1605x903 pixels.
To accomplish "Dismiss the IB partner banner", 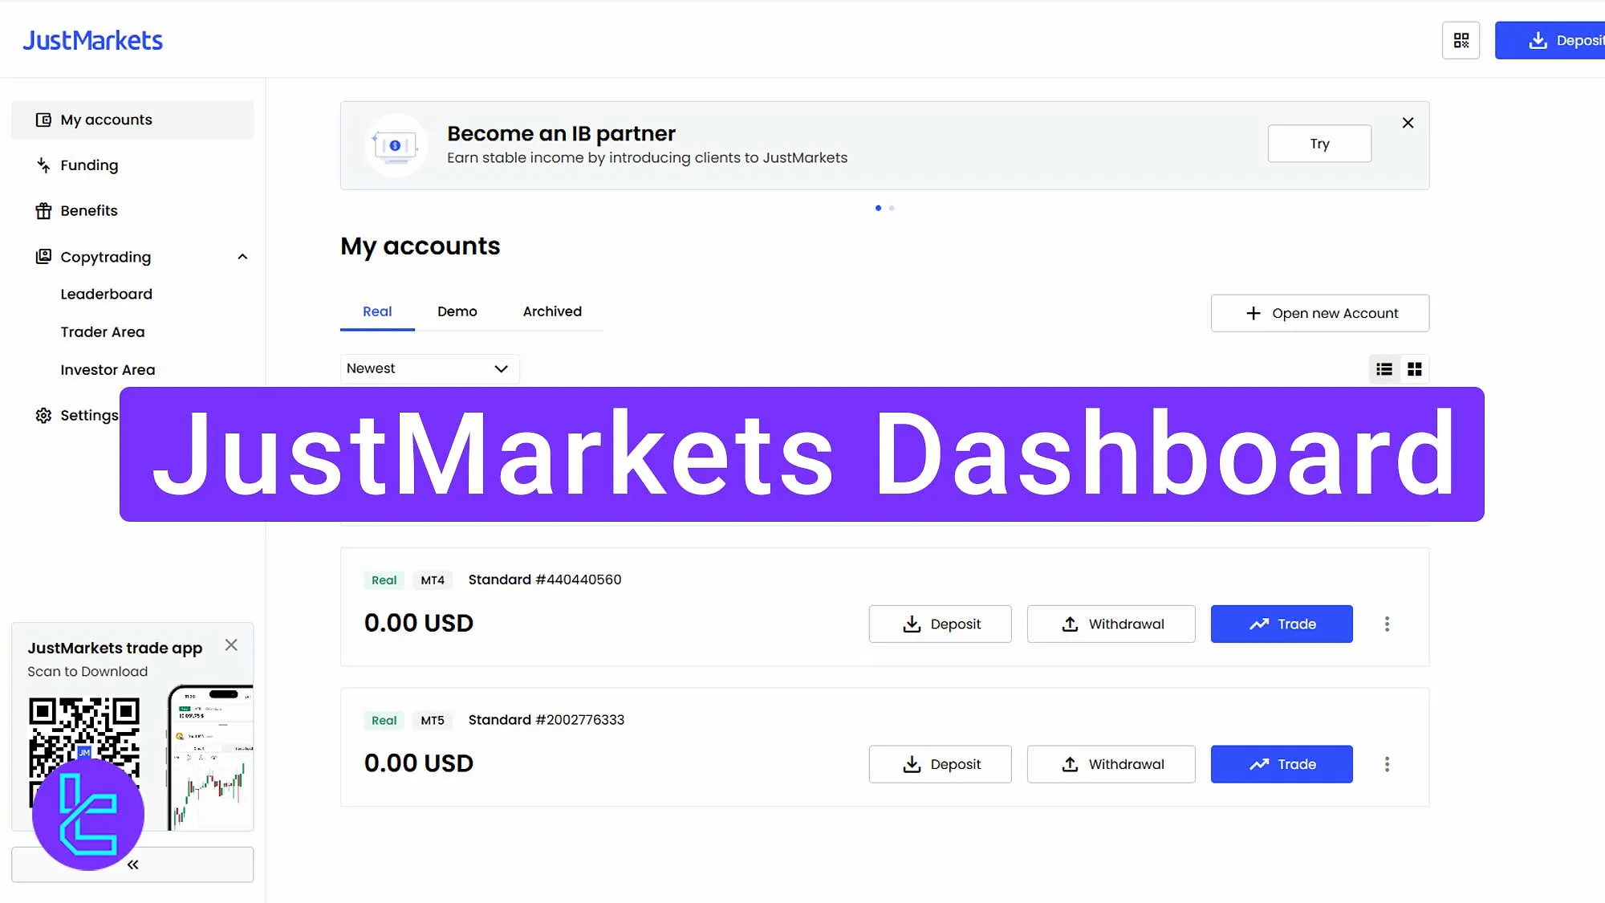I will [x=1408, y=123].
